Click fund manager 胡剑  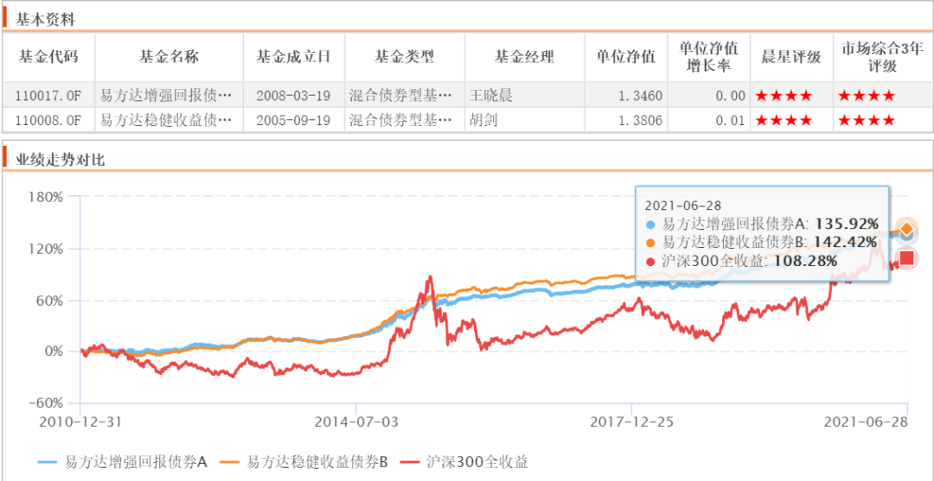coord(483,121)
